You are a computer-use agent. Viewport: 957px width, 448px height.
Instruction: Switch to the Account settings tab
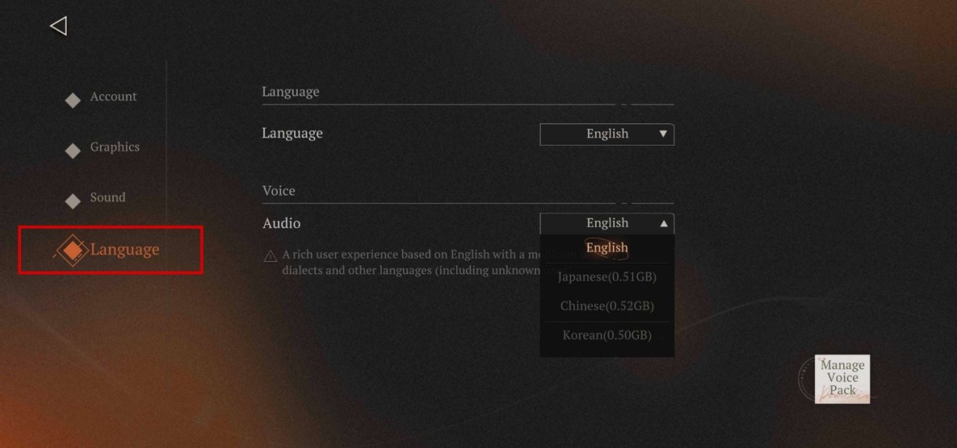pyautogui.click(x=114, y=97)
